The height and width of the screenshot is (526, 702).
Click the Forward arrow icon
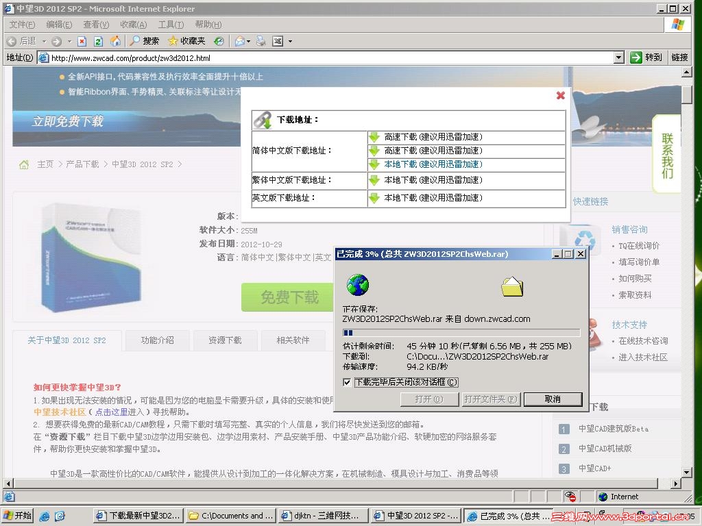click(x=56, y=41)
